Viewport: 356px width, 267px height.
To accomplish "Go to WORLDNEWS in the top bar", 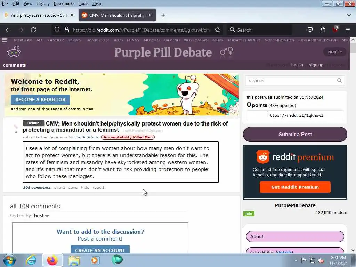I will pyautogui.click(x=196, y=40).
